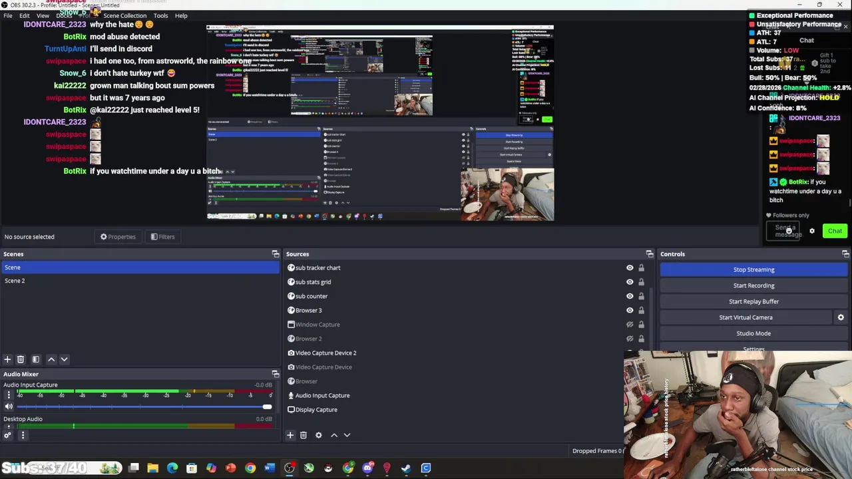Open source Filters button

click(x=162, y=237)
